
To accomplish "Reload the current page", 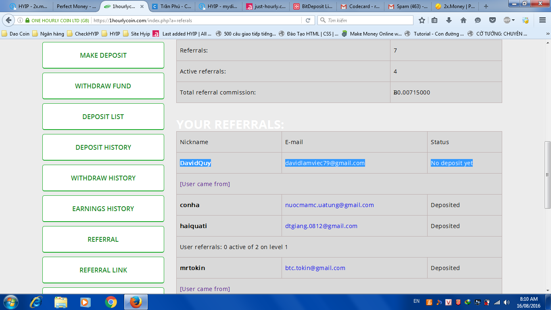I will [x=308, y=21].
